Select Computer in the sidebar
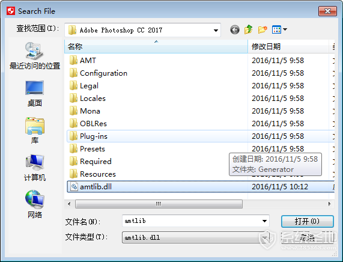 (35, 168)
